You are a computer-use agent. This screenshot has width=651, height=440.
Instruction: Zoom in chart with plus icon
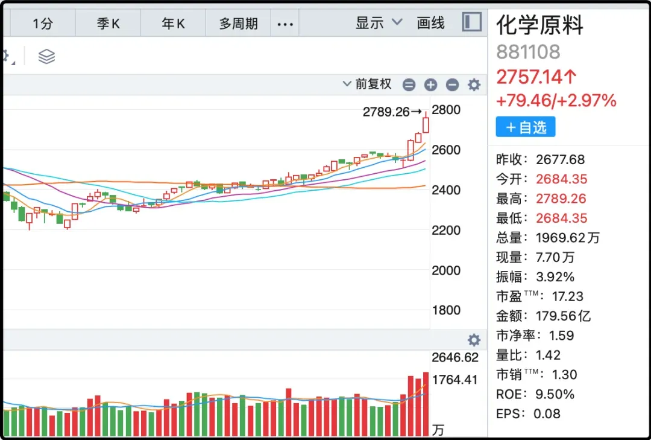click(x=430, y=85)
